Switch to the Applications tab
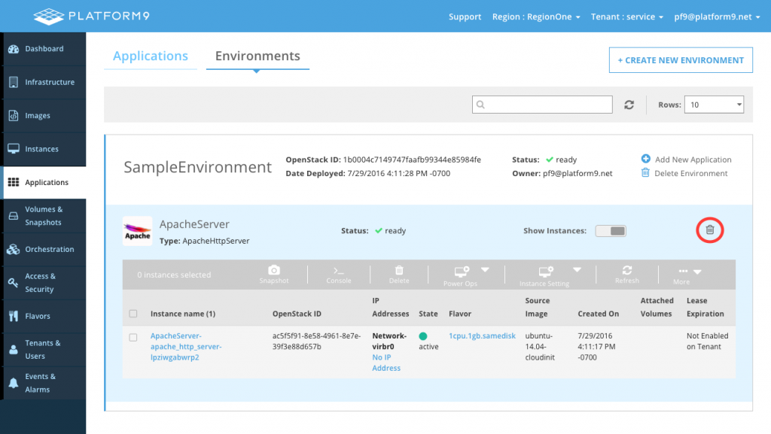This screenshot has width=771, height=434. (x=151, y=56)
